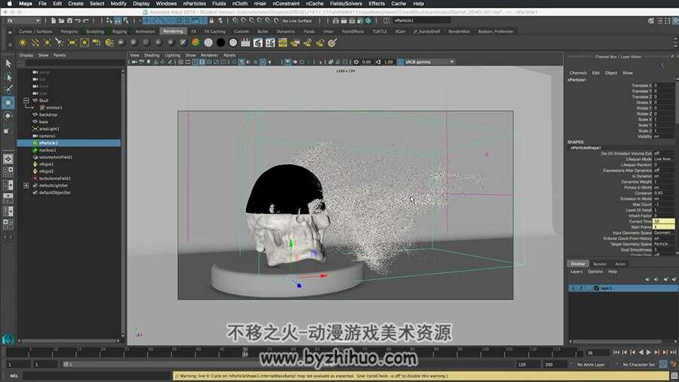Click the lock selection padlock icon
The image size is (679, 382).
pos(211,20)
